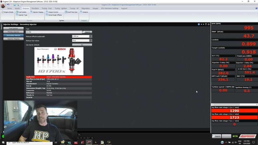Switch to the Tuning - Air tab
This screenshot has width=258, height=145.
pyautogui.click(x=74, y=8)
